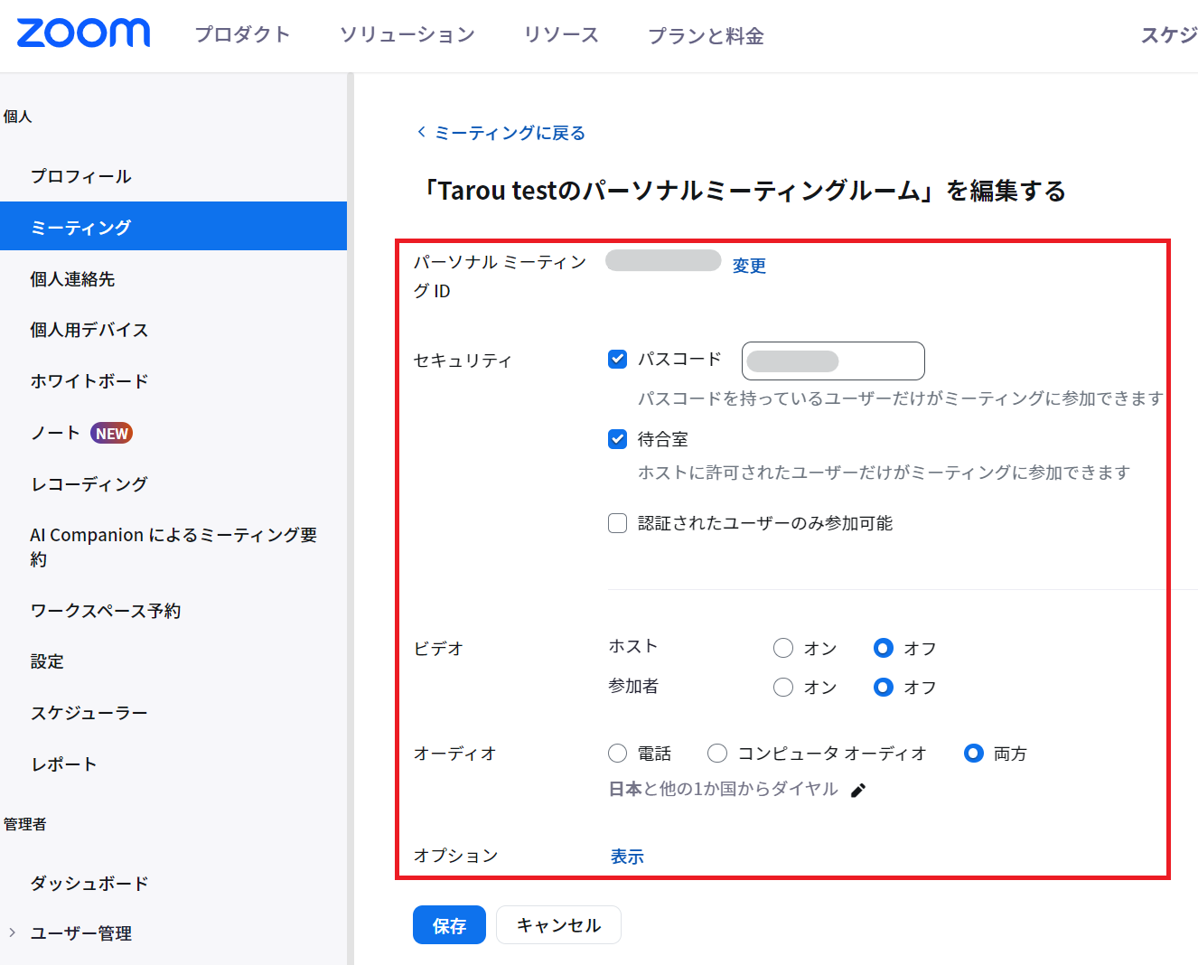Open プランと料金 top menu

pyautogui.click(x=706, y=35)
